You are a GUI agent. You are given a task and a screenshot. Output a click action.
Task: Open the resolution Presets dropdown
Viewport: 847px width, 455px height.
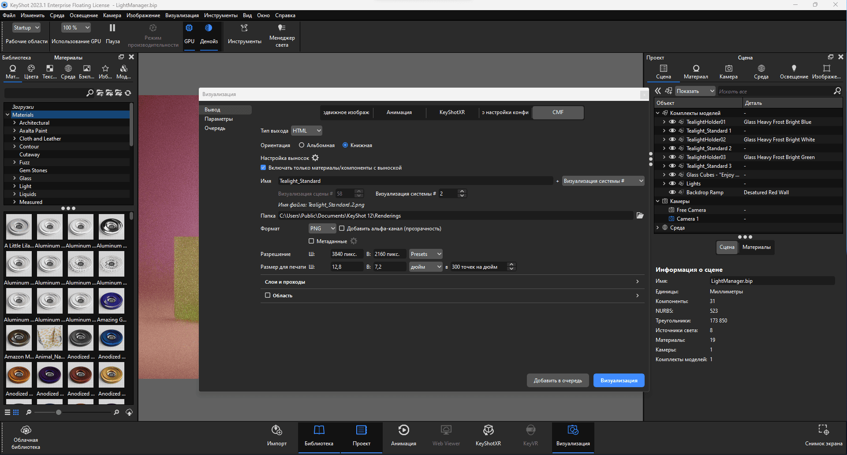[425, 254]
